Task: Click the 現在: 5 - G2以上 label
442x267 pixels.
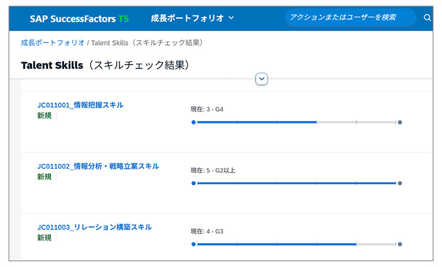Action: (x=213, y=170)
